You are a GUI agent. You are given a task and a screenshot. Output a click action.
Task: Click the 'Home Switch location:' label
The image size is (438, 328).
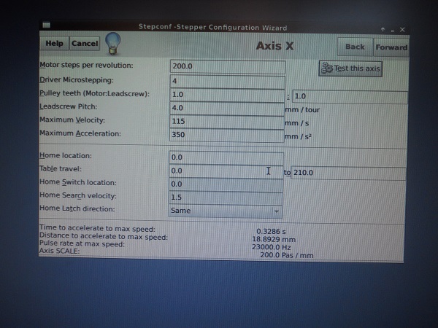click(77, 182)
